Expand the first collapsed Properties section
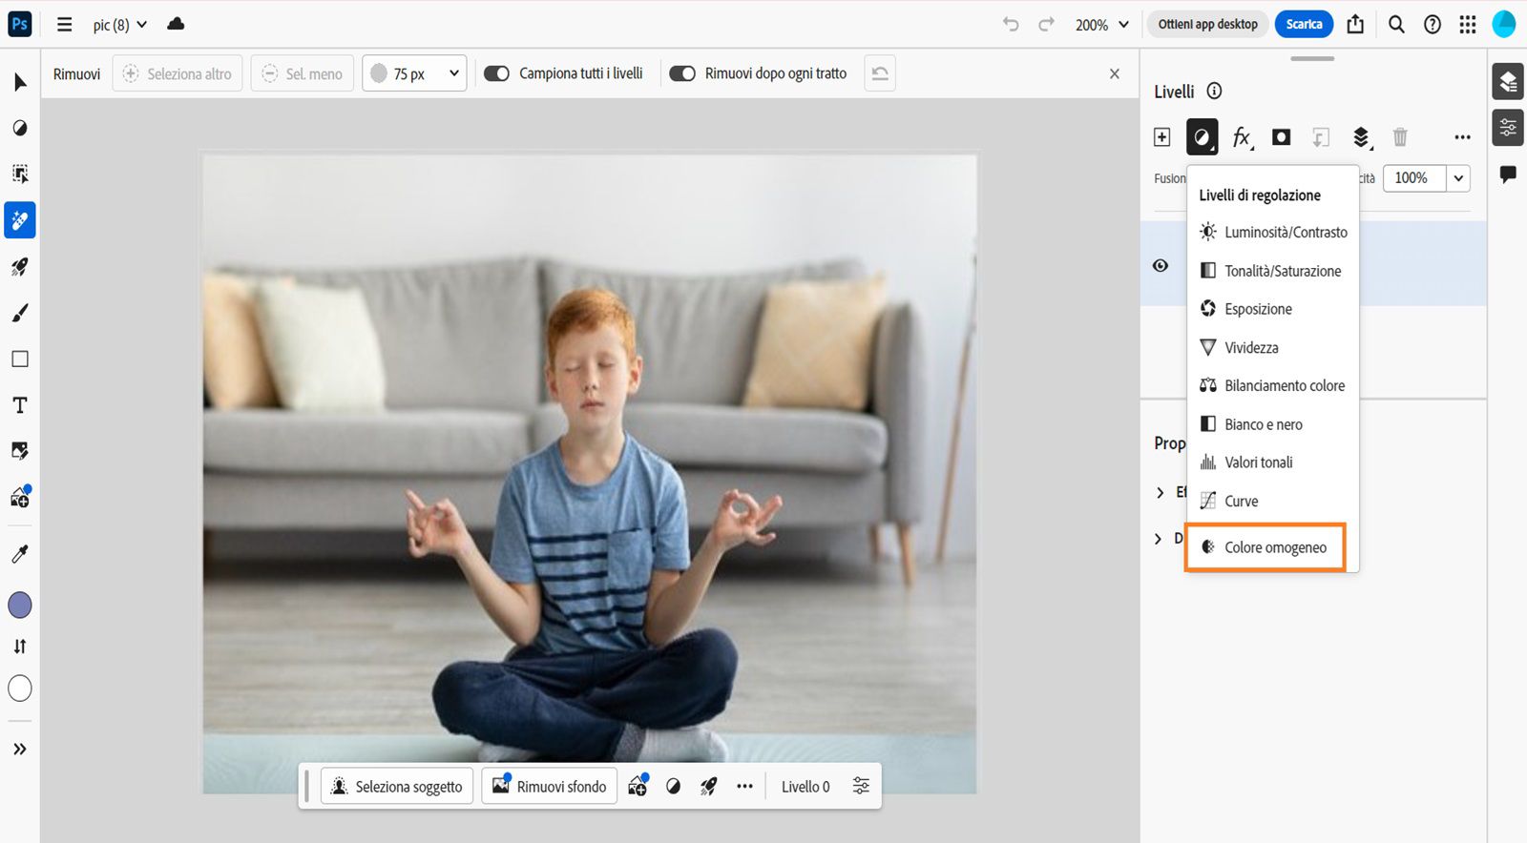Viewport: 1527px width, 843px height. 1161,492
